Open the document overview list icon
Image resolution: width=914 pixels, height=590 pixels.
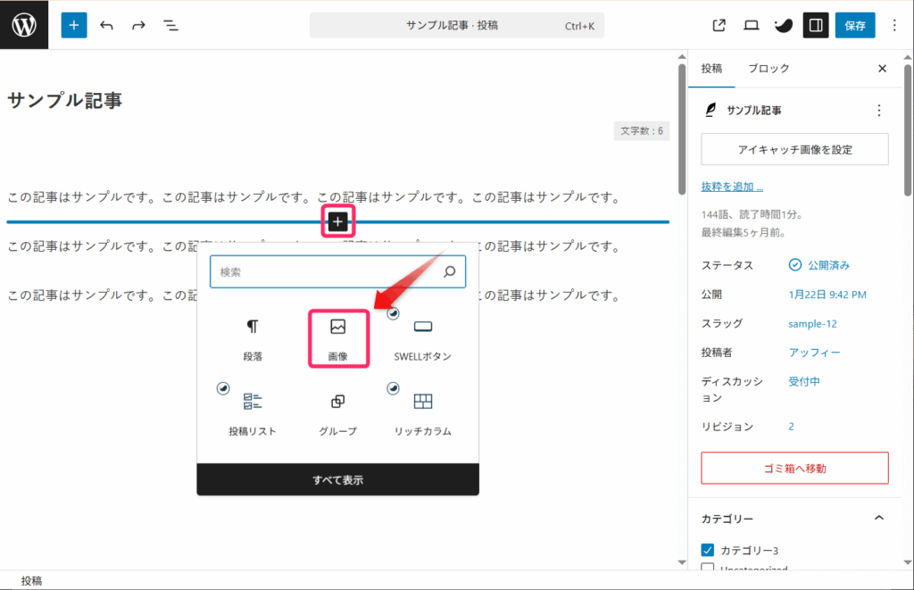tap(170, 25)
